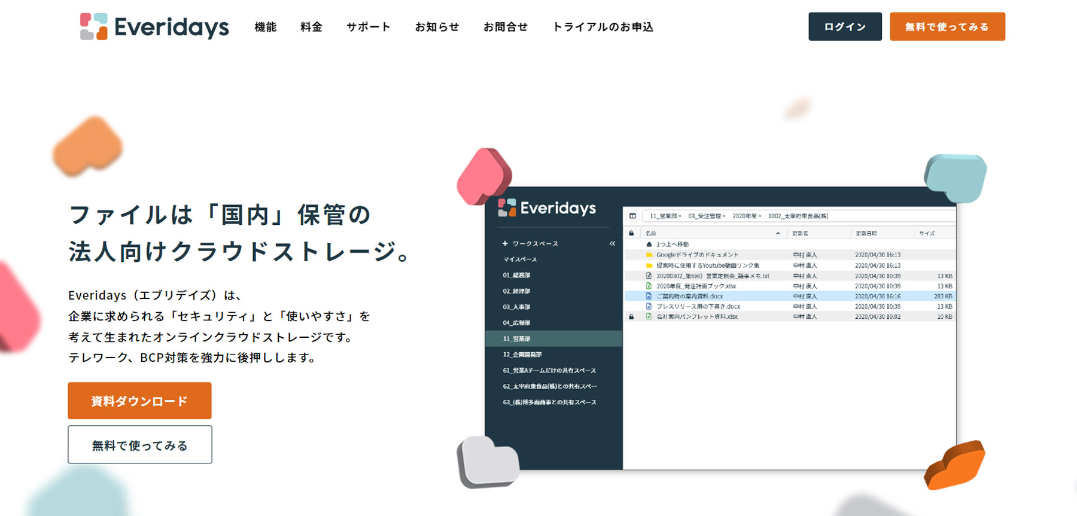Click the 資料ダウンロード button

[139, 401]
